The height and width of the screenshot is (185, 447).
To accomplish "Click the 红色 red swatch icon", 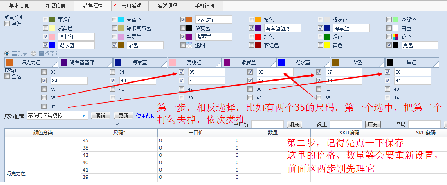I will [x=258, y=37].
